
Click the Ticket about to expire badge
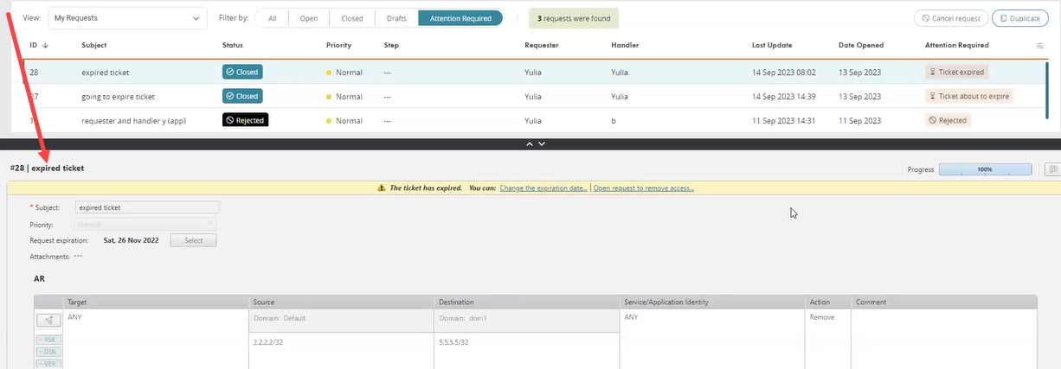coord(968,96)
